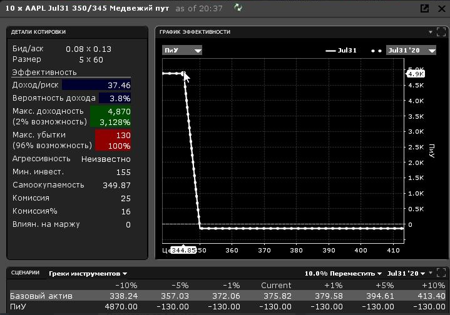Select the СЦЕНАРИИ panel header

[x=25, y=272]
